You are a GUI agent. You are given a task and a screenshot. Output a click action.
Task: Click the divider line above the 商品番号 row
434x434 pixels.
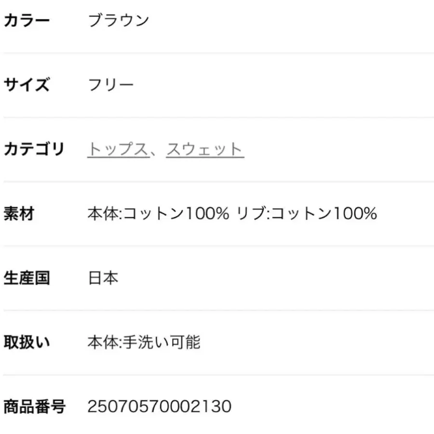[x=217, y=375]
